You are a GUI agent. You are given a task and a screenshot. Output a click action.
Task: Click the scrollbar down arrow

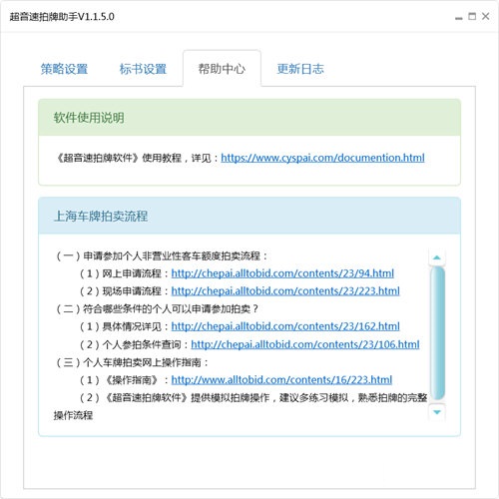click(x=437, y=412)
